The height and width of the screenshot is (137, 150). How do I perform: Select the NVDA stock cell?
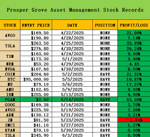click(x=10, y=69)
